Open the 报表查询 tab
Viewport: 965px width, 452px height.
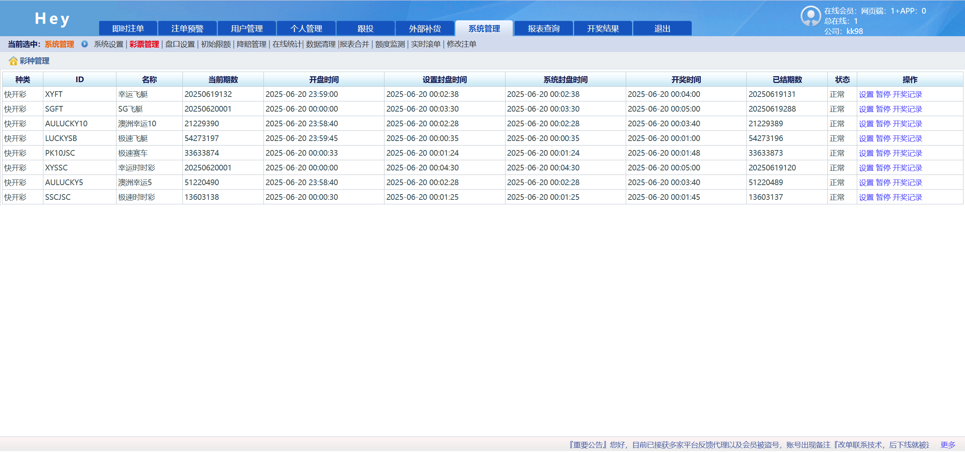coord(543,28)
